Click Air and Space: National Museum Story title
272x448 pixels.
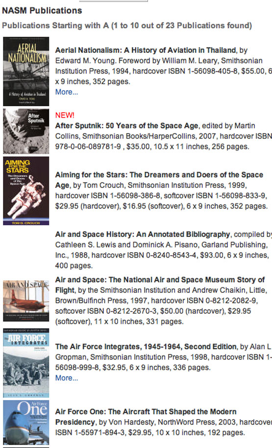(x=160, y=285)
